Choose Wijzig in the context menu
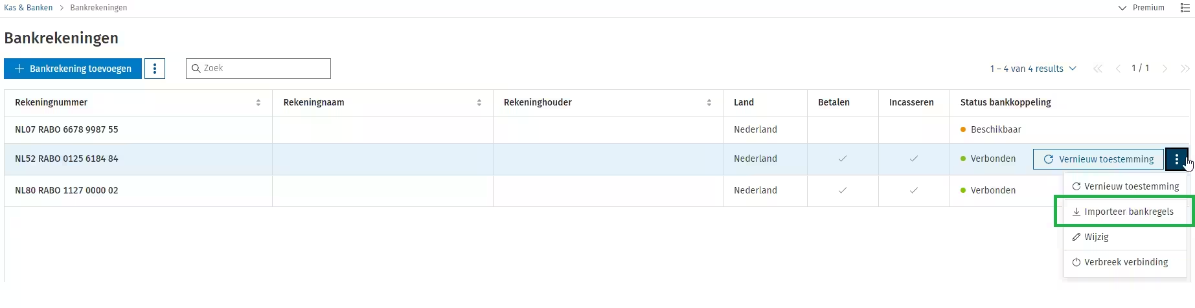Screen dimensions: 1195x308 pos(1096,237)
